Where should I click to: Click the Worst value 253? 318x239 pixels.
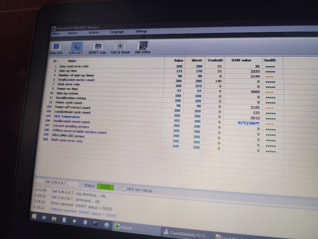198,86
